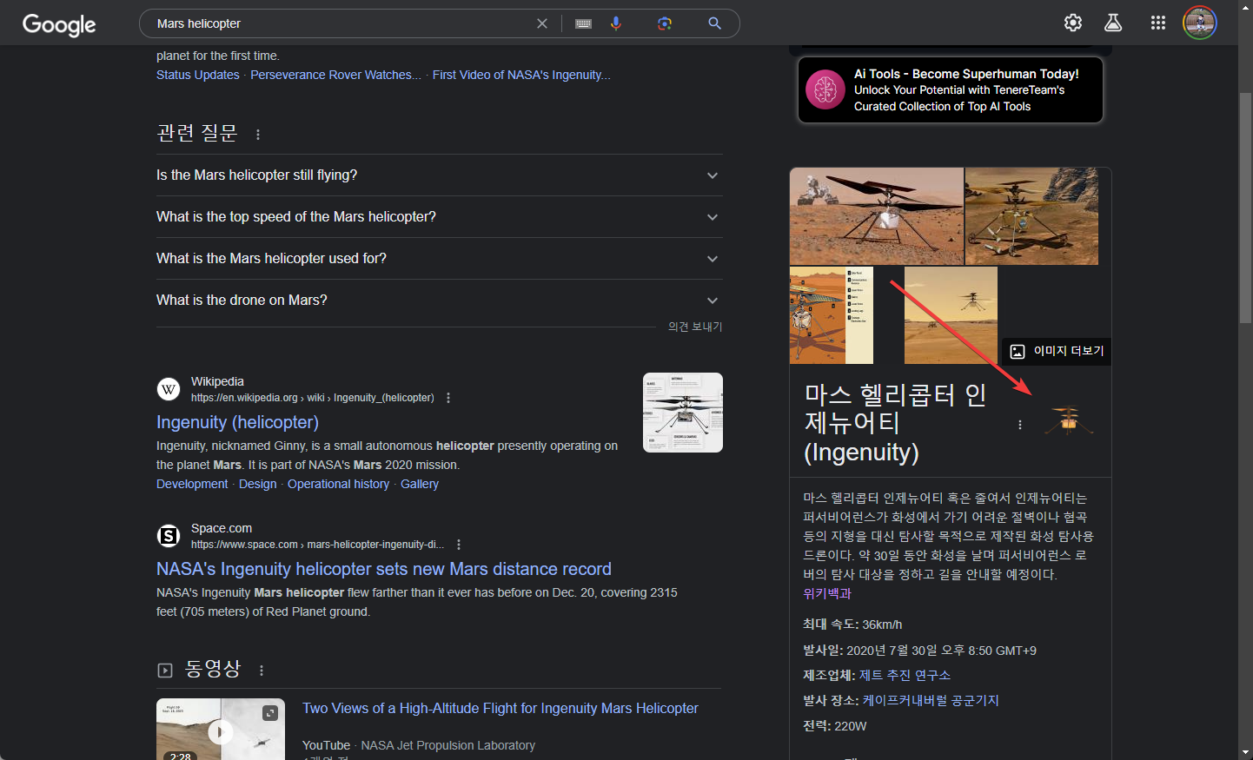Open labeled helicopter diagram panel image
This screenshot has height=760, width=1253.
pyautogui.click(x=832, y=315)
